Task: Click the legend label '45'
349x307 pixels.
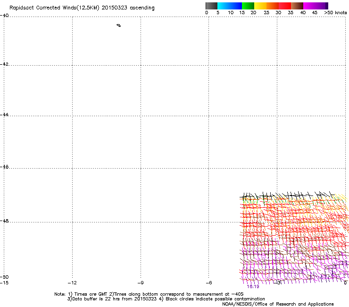Action: coord(315,13)
